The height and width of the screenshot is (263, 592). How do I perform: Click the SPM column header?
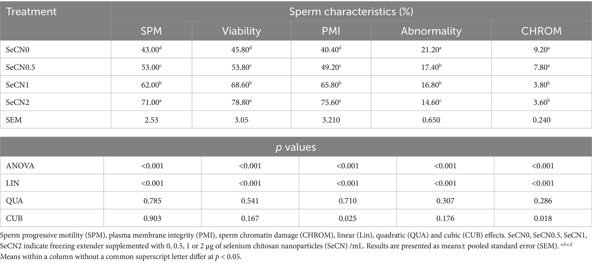pyautogui.click(x=151, y=31)
